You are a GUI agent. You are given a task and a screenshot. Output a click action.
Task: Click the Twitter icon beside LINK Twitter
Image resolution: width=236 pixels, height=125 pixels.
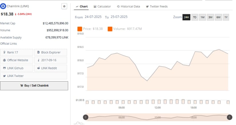coord(4,76)
